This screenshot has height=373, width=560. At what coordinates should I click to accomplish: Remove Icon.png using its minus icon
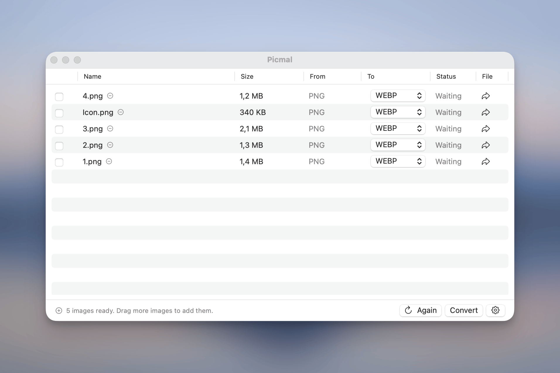click(x=121, y=112)
